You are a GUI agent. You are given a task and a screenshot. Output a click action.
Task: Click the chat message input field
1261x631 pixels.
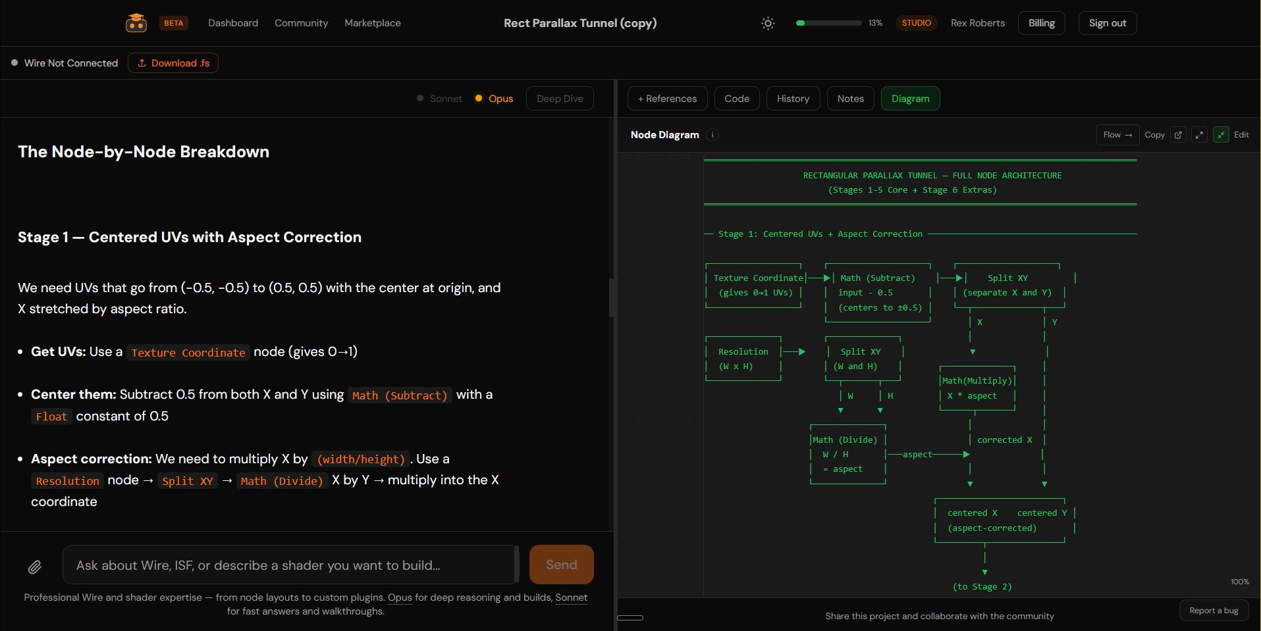tap(290, 565)
